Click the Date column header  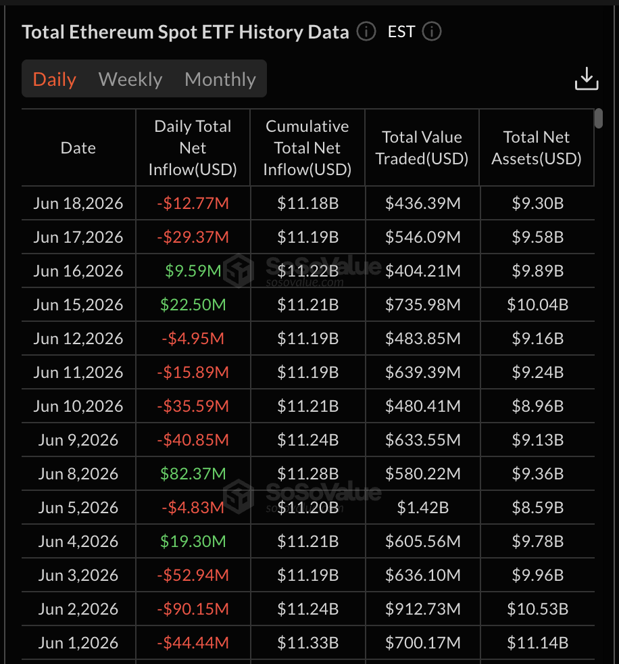click(x=78, y=148)
